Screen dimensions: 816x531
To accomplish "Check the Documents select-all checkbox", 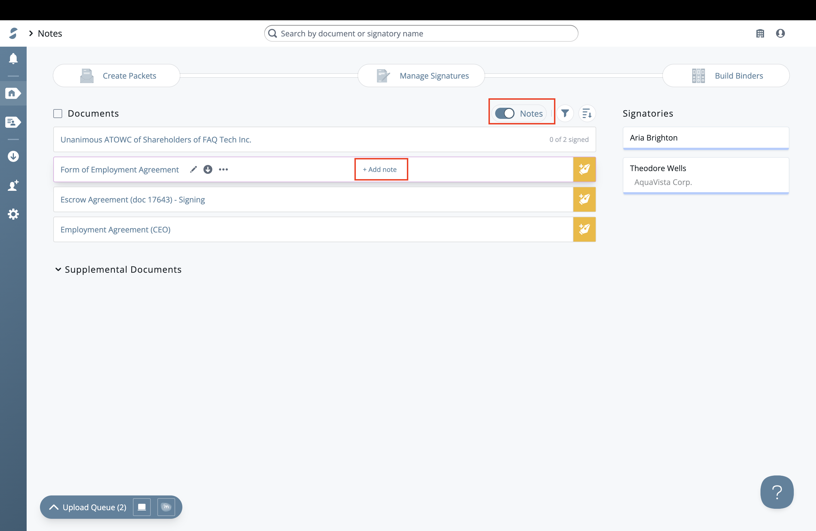I will [x=58, y=114].
